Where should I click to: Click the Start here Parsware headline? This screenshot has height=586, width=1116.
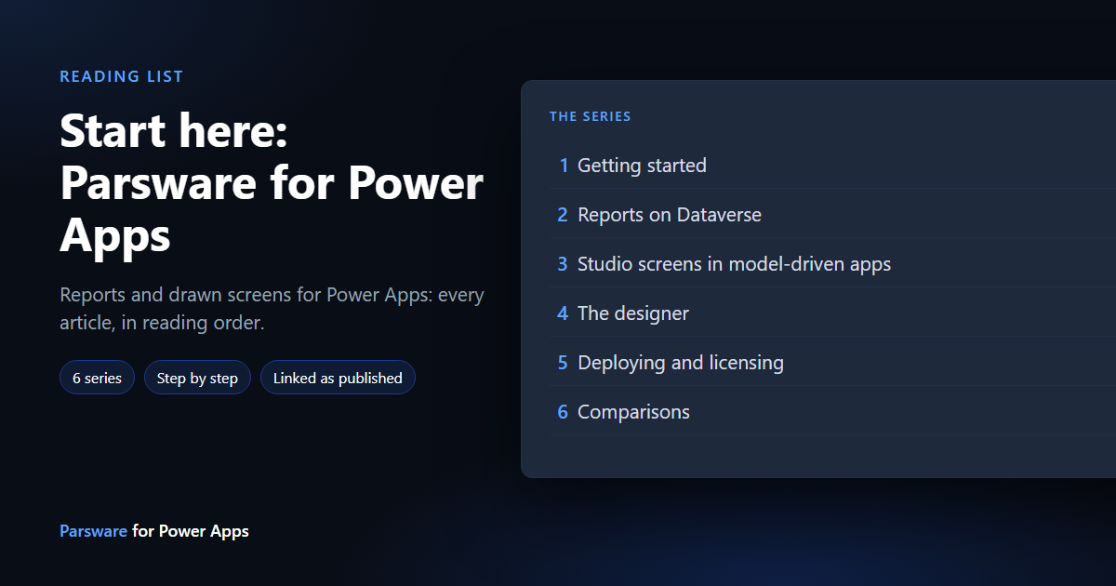click(272, 182)
